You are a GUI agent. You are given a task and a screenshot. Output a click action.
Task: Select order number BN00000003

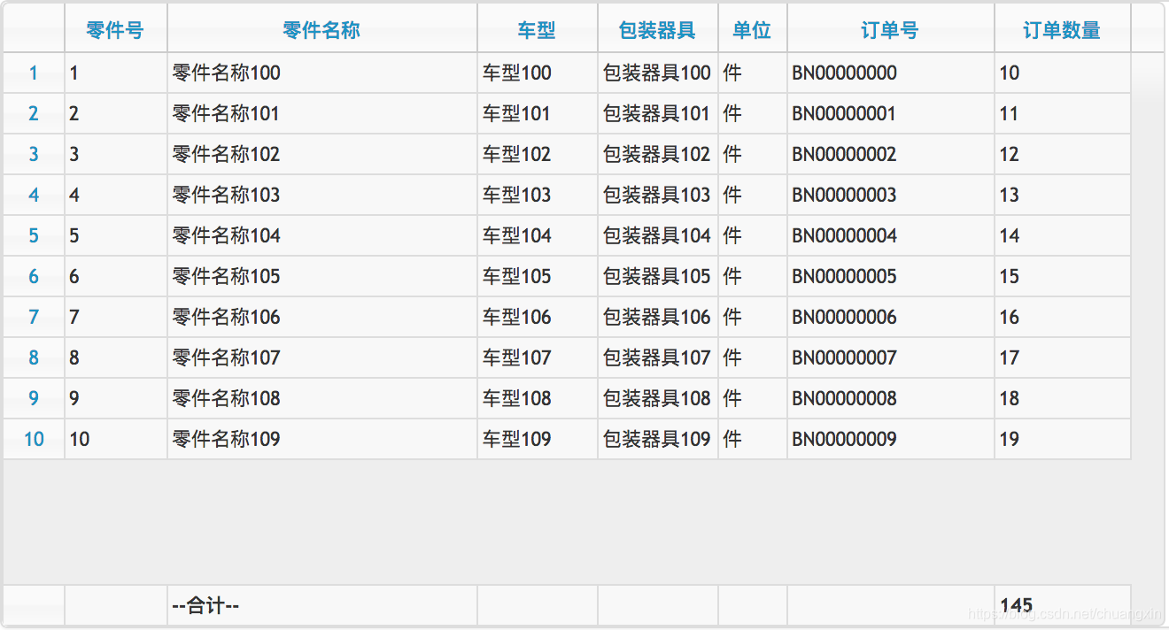pyautogui.click(x=891, y=195)
